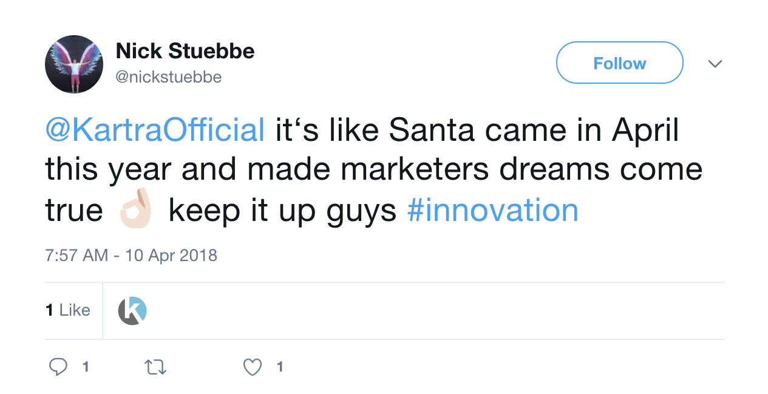Image resolution: width=768 pixels, height=394 pixels.
Task: Open the Kartra logo avatar beside 1 Like
Action: pos(132,311)
